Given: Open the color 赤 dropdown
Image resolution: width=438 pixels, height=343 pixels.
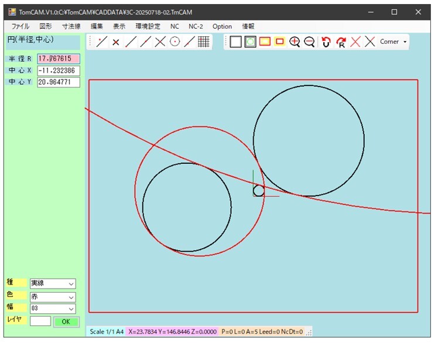Looking at the screenshot, I should (53, 296).
